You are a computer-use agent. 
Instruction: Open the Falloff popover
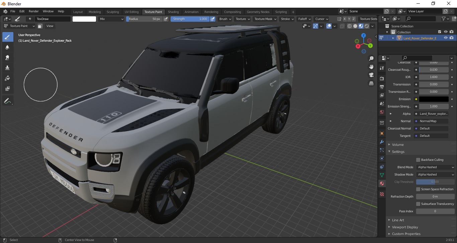pyautogui.click(x=304, y=19)
